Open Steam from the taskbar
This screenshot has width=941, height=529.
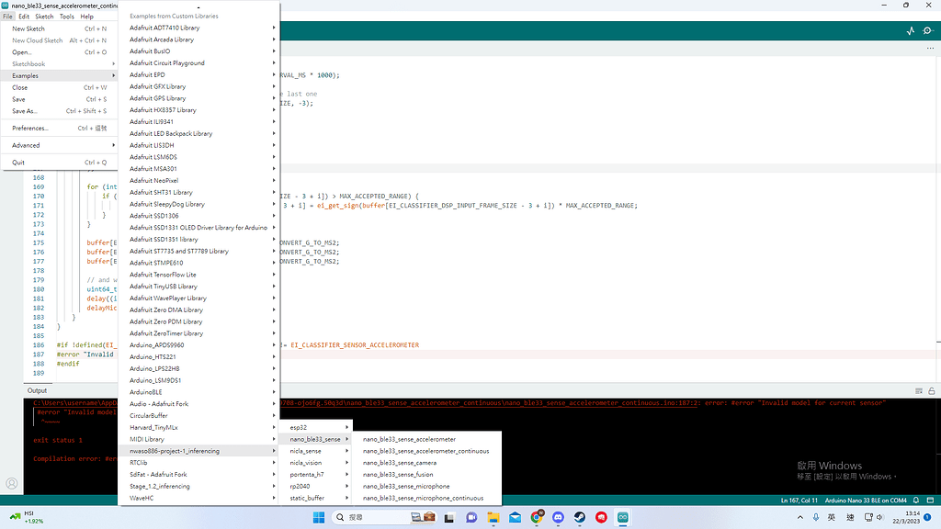pyautogui.click(x=581, y=518)
